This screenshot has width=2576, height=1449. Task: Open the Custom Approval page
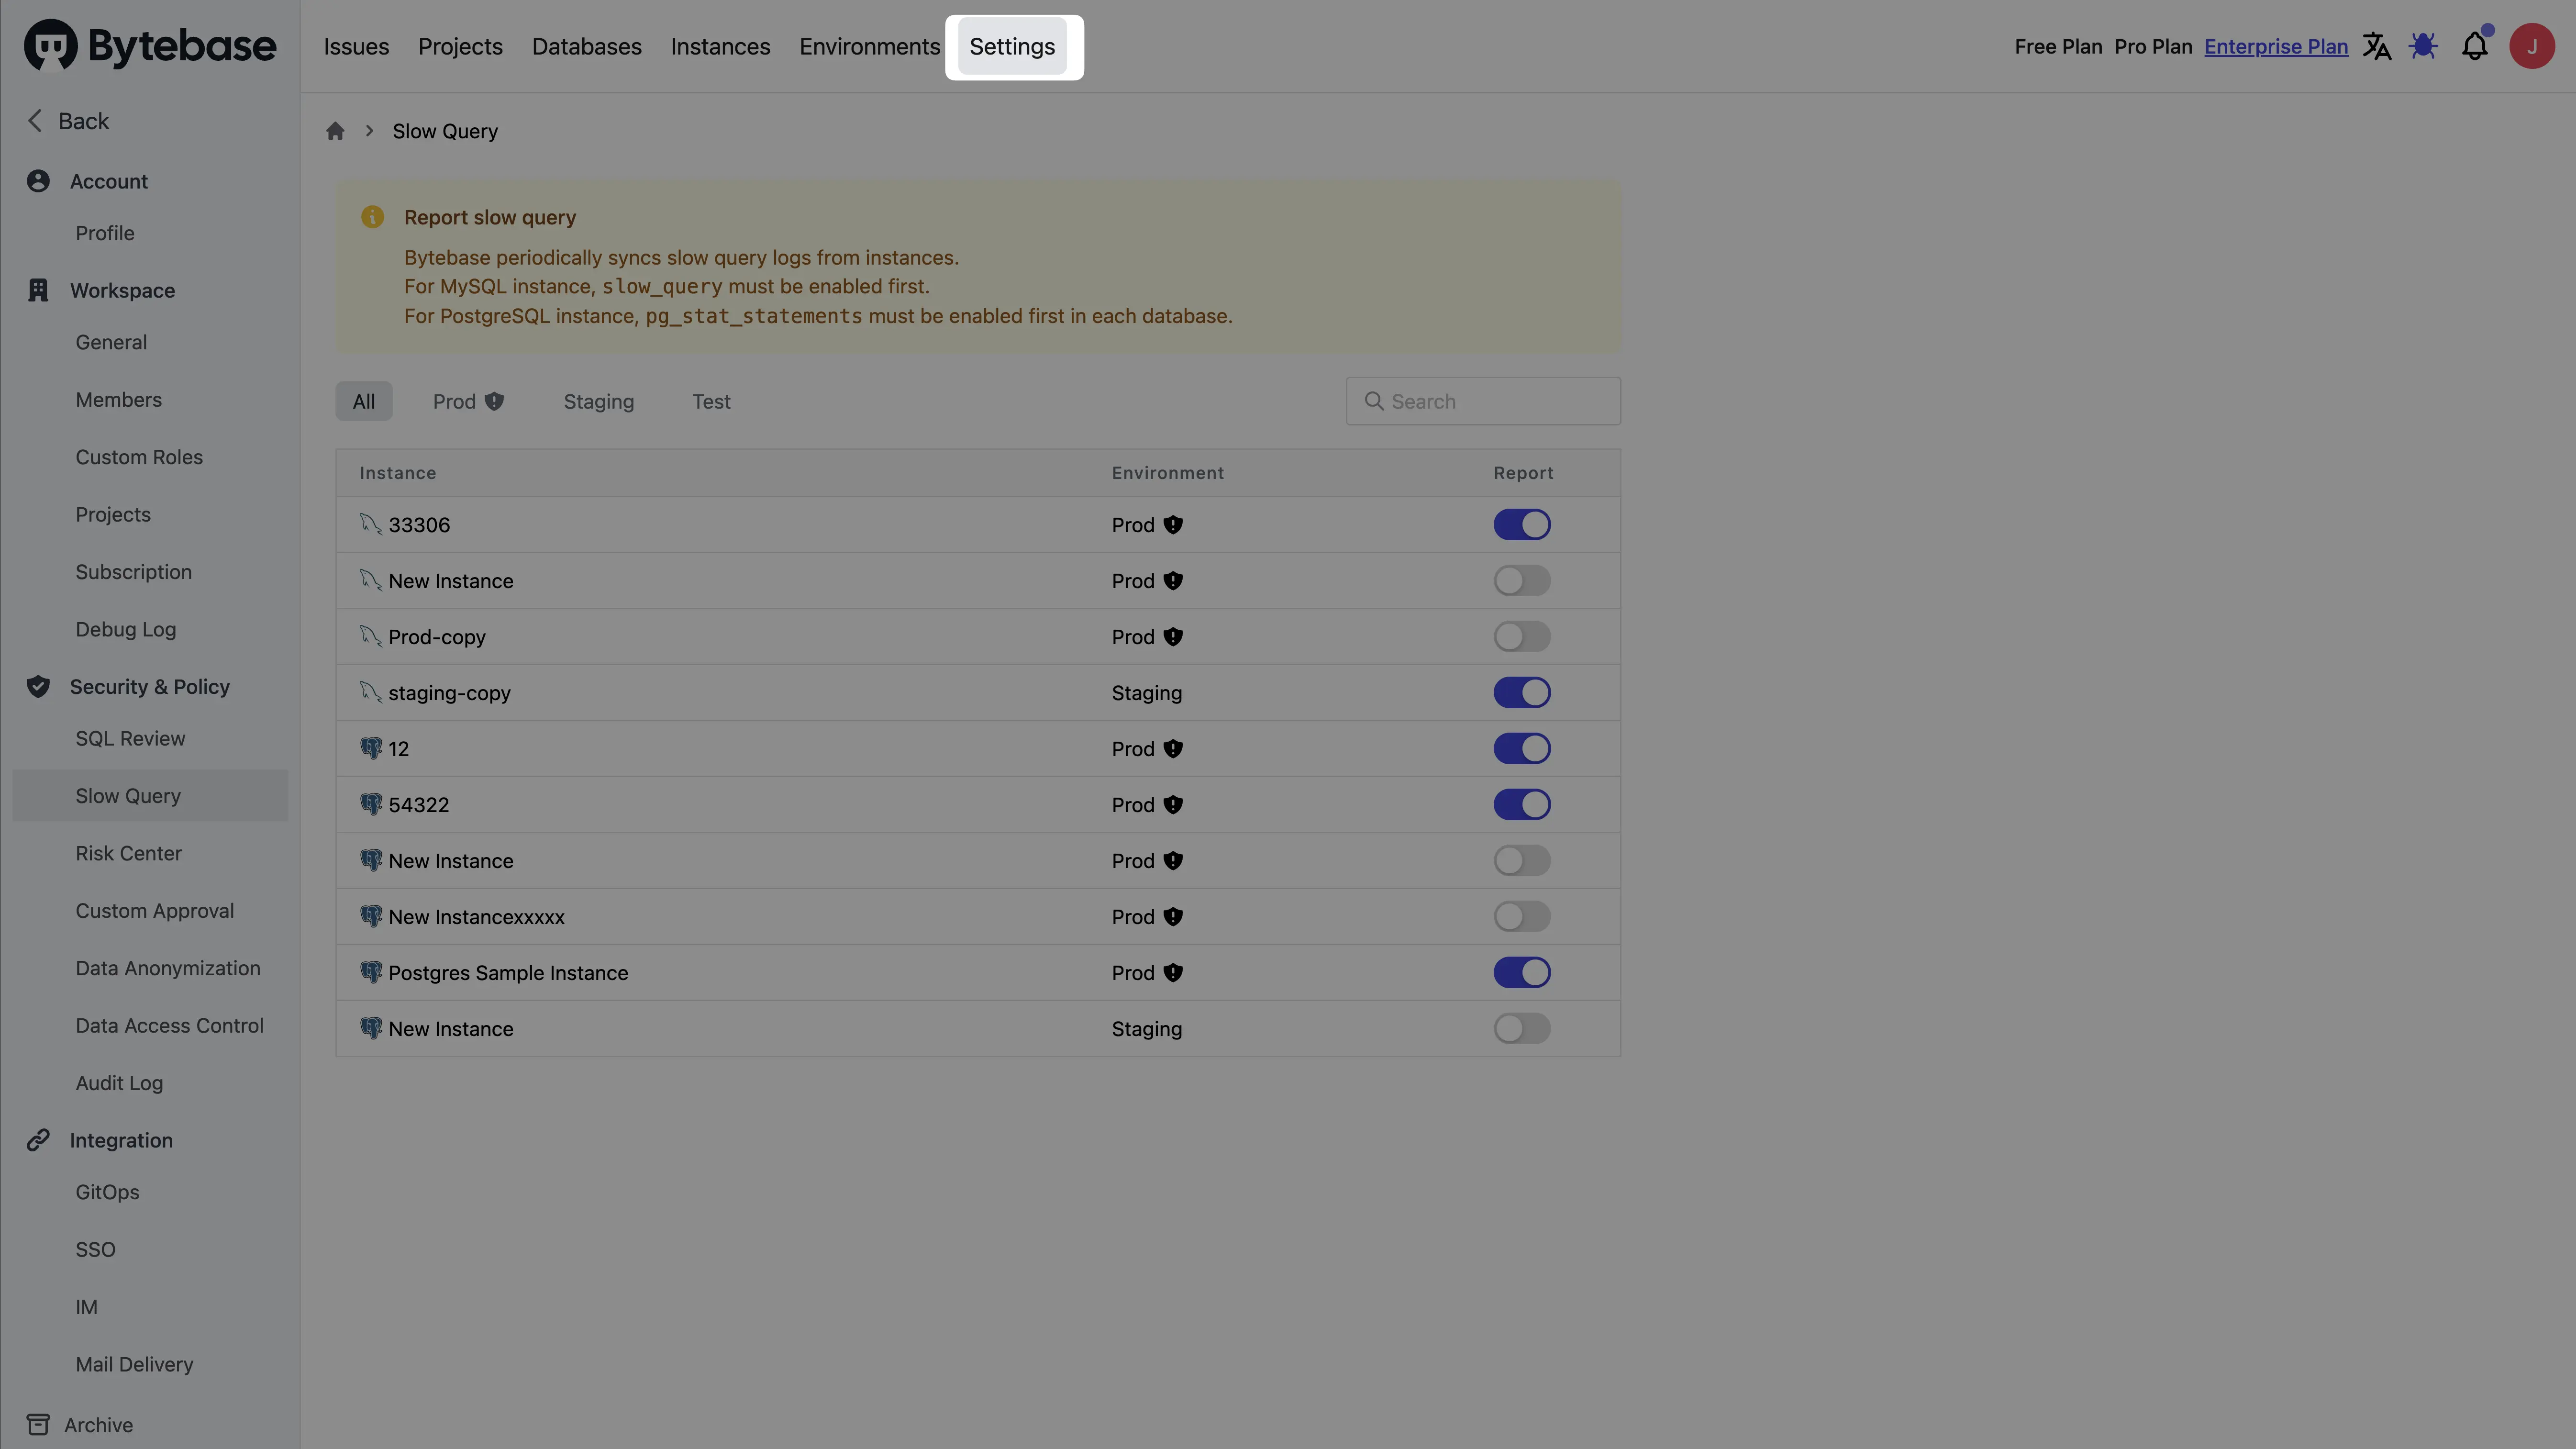[x=155, y=911]
